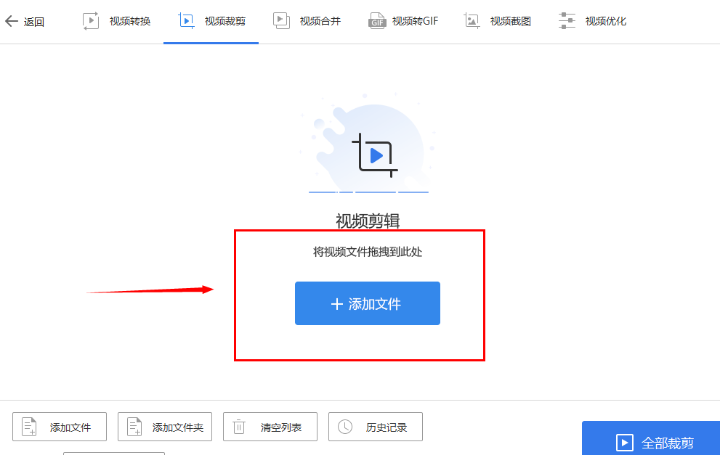Click the video merge icon

(x=281, y=20)
